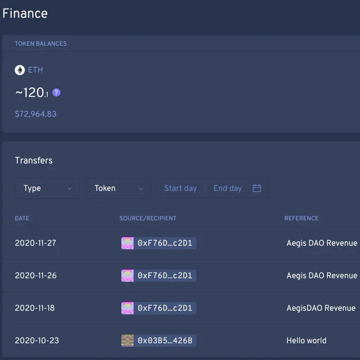
Task: Click identicon for address 0x03B5…426B
Action: [128, 340]
